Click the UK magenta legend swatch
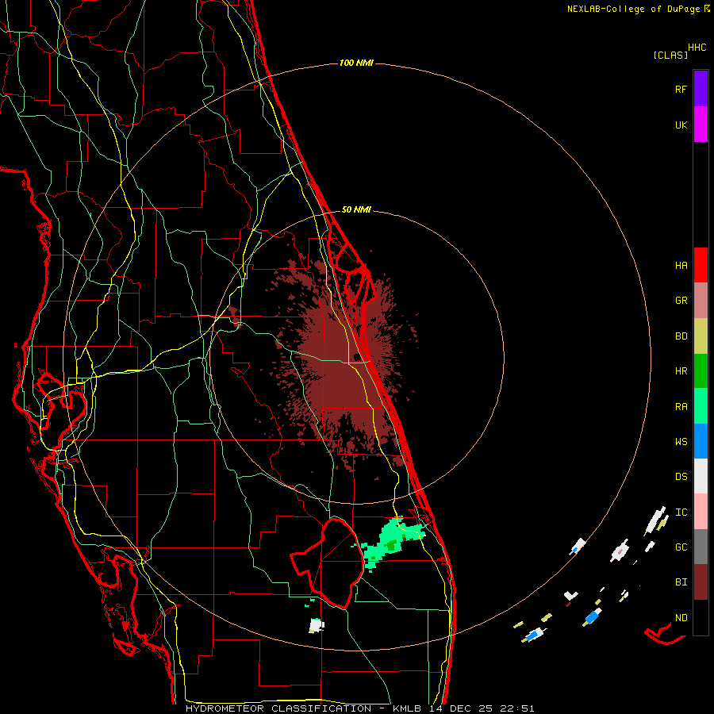Viewport: 714px width, 714px height. 701,125
